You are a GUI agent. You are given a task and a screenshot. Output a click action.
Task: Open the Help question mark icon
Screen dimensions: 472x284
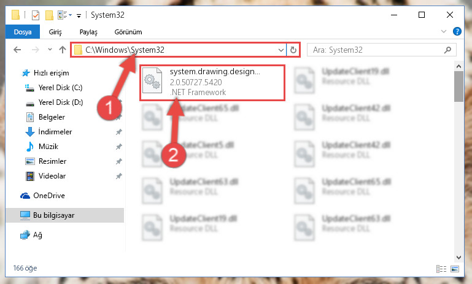click(x=457, y=31)
